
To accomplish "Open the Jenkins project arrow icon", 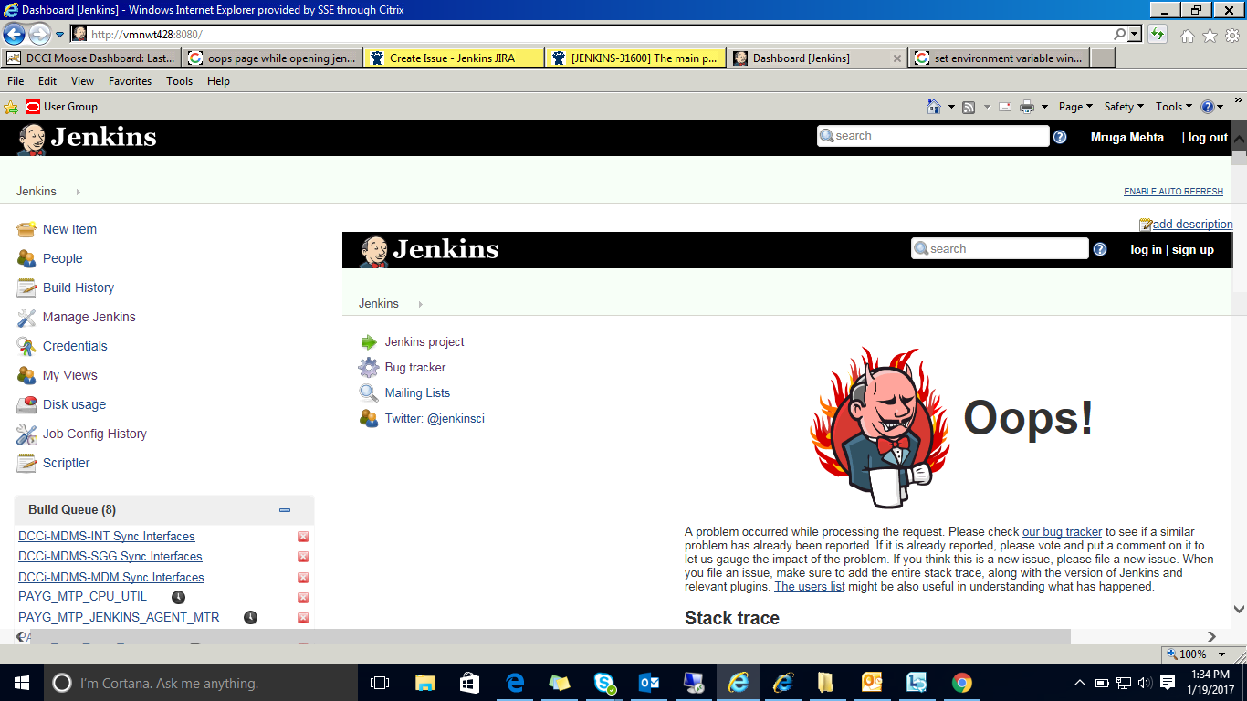I will 369,342.
